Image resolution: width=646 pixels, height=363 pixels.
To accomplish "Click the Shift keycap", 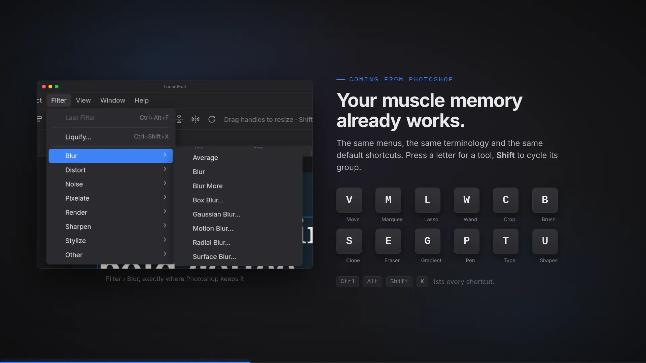I will (x=399, y=282).
